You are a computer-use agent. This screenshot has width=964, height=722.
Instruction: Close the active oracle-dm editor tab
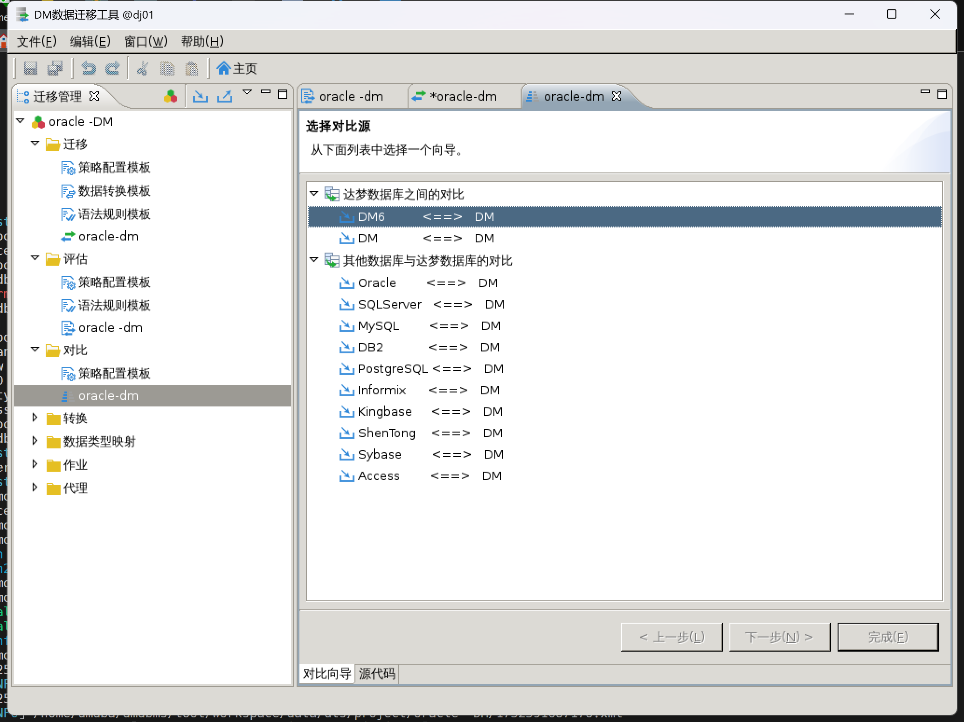click(617, 96)
